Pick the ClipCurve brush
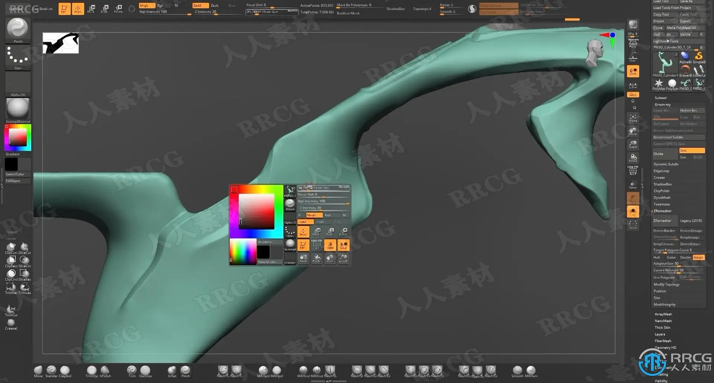 tap(11, 248)
